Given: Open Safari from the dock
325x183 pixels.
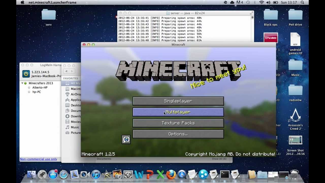Looking at the screenshot, I should tap(64, 175).
